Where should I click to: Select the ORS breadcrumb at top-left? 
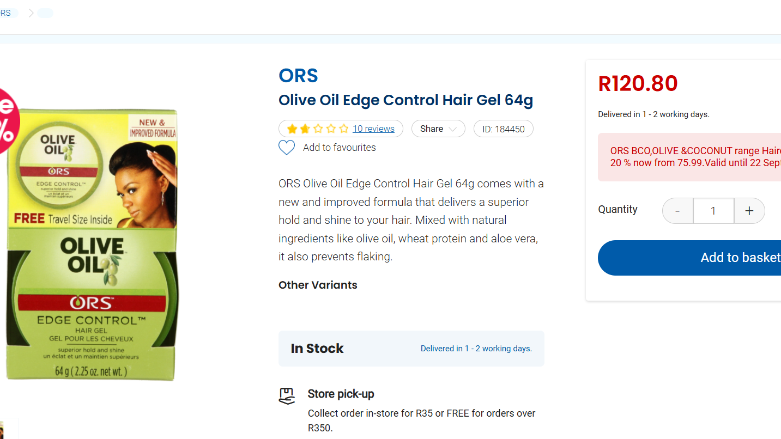(x=7, y=13)
